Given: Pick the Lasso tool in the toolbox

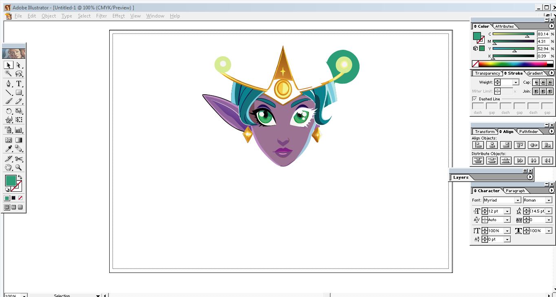Looking at the screenshot, I should pos(19,74).
